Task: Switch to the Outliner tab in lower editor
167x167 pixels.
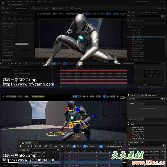Action: click(x=132, y=95)
